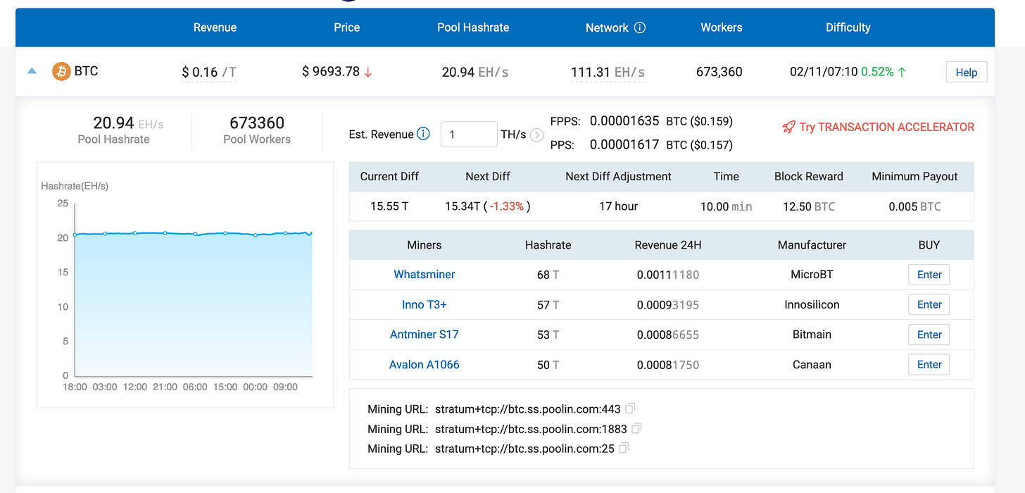Viewport: 1025px width, 493px height.
Task: Click Enter button for Antminer S17
Action: click(x=929, y=335)
